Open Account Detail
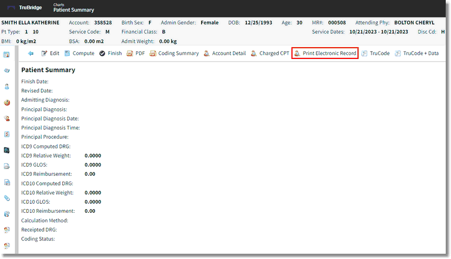Viewport: 451px width, 259px height. click(224, 54)
